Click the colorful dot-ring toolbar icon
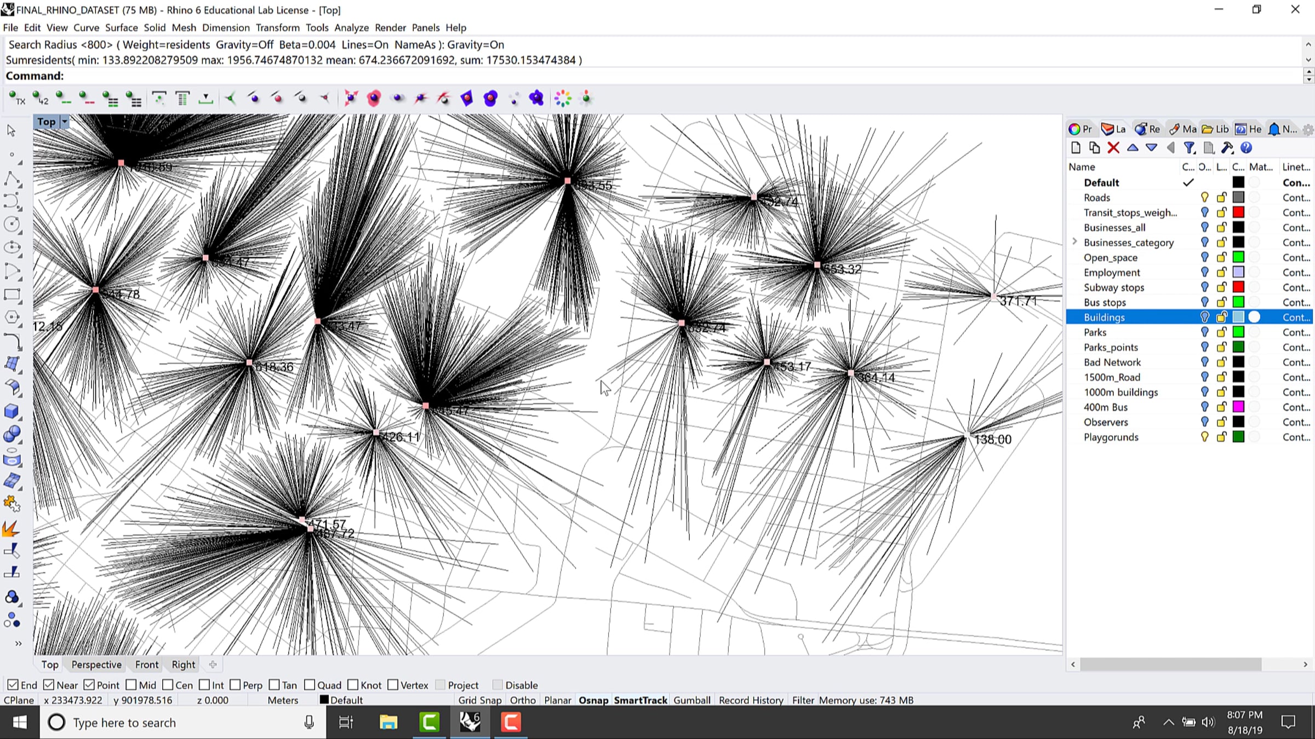 [x=563, y=99]
